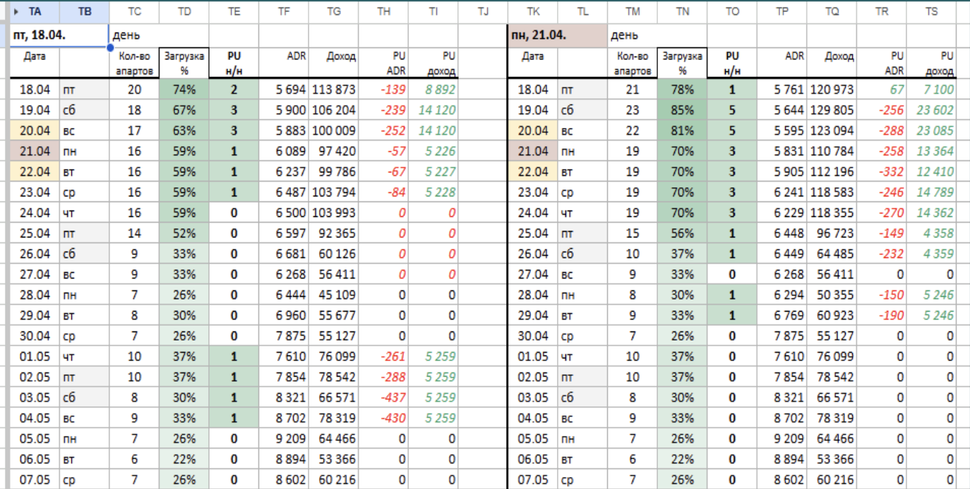The image size is (970, 489).
Task: Click the red PU ADR value -437
Action: pos(383,397)
